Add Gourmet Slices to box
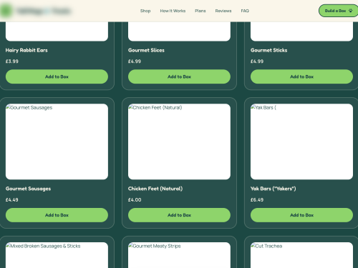The width and height of the screenshot is (358, 268). coord(179,76)
